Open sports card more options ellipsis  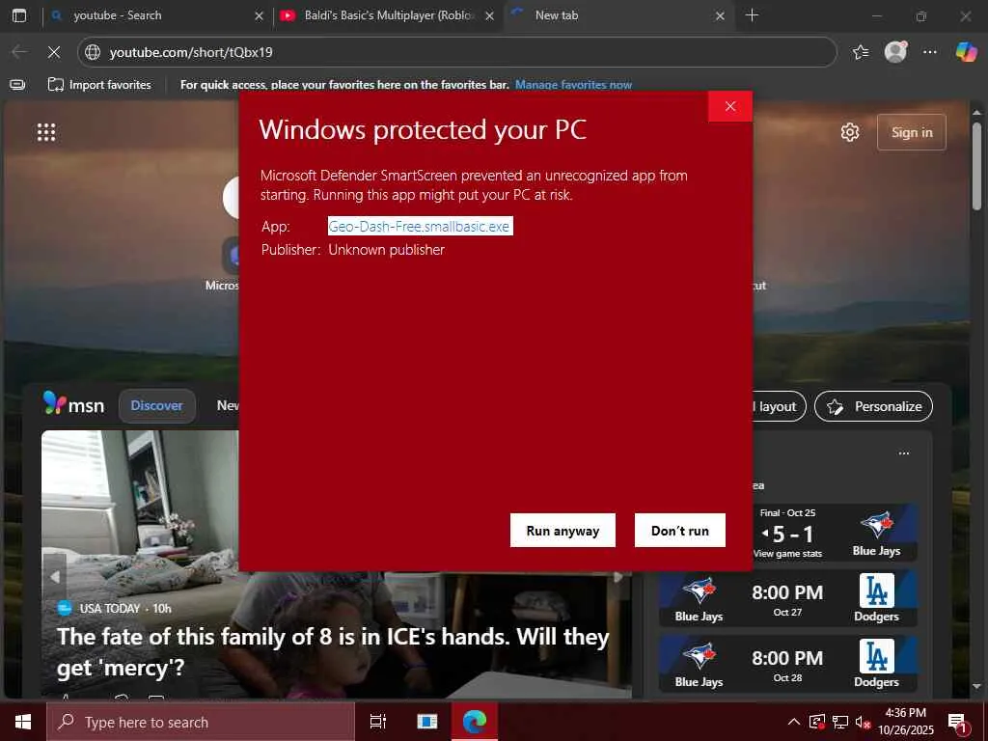tap(904, 453)
